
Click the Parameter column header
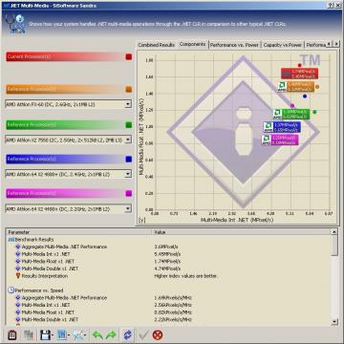coord(78,232)
